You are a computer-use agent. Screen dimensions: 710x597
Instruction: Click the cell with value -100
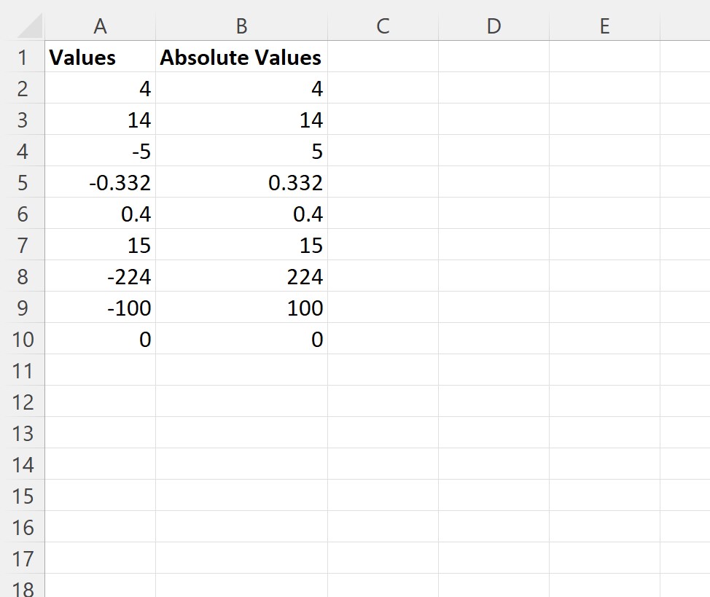pyautogui.click(x=100, y=308)
